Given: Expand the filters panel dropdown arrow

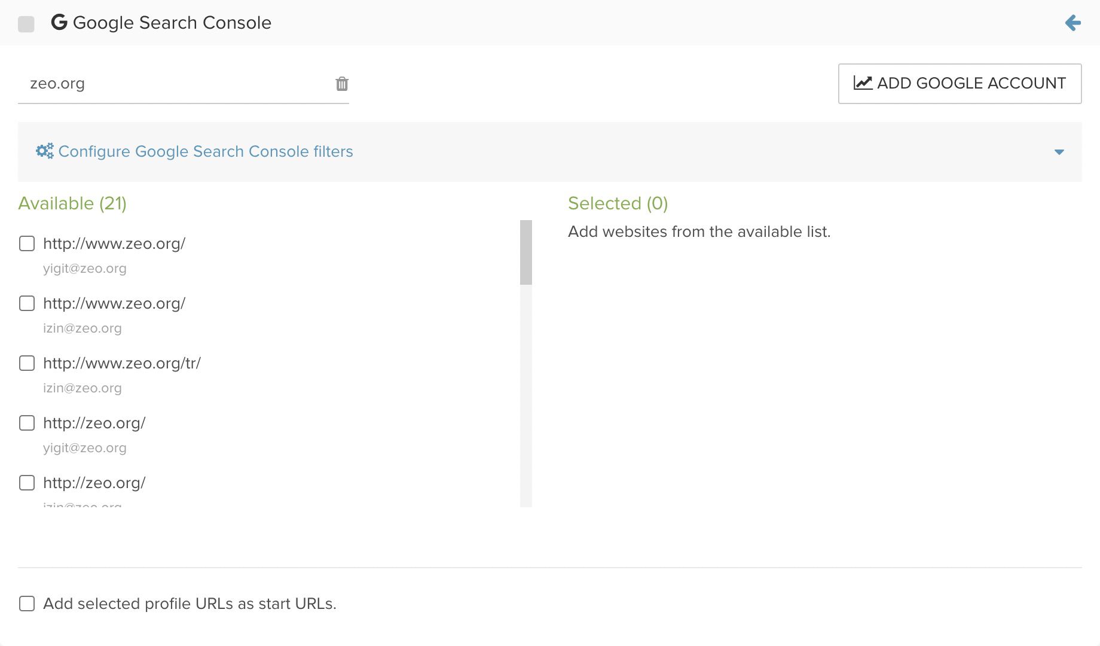Looking at the screenshot, I should click(1059, 152).
